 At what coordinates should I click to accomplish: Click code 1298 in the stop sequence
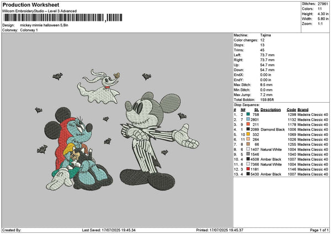click(x=292, y=114)
